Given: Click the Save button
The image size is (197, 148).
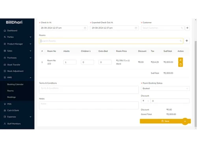Looking at the screenshot, I should tap(165, 121).
